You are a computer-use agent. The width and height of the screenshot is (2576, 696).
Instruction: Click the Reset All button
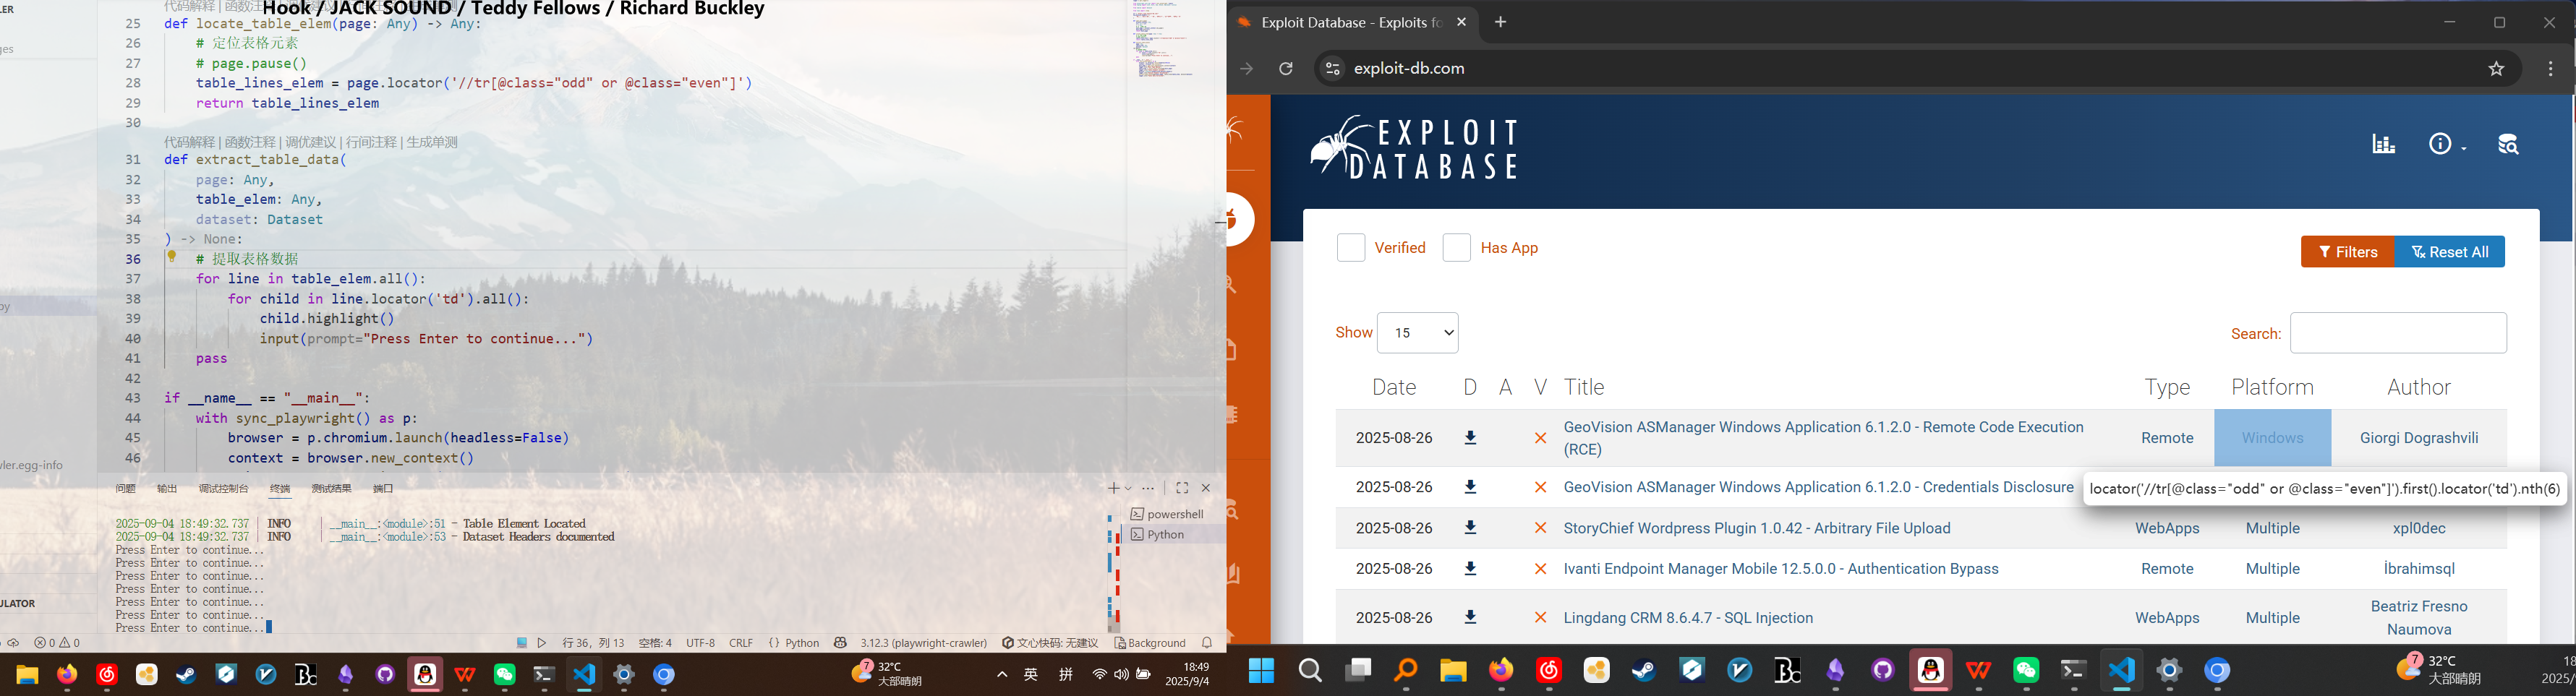click(2450, 252)
